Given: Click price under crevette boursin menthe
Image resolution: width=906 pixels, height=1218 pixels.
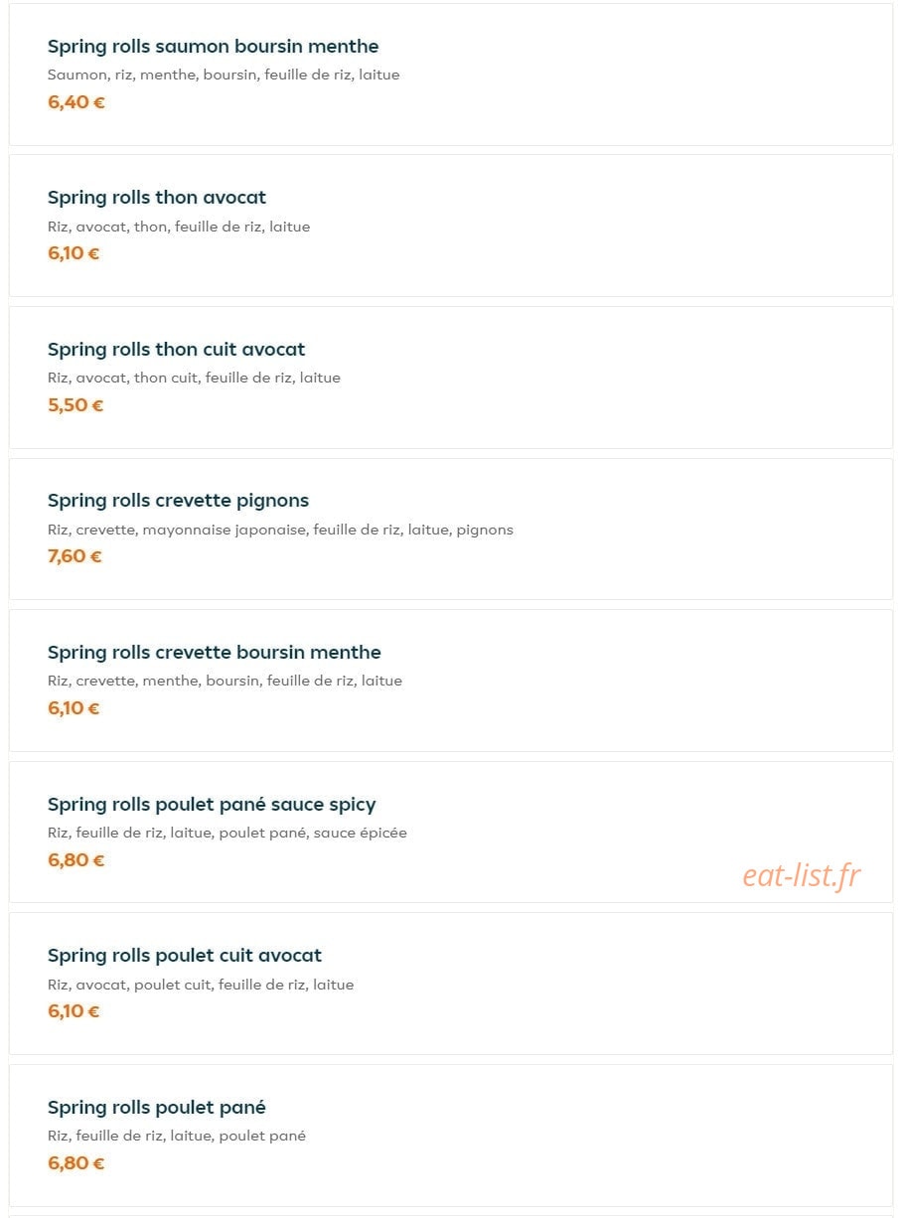Looking at the screenshot, I should coord(74,708).
